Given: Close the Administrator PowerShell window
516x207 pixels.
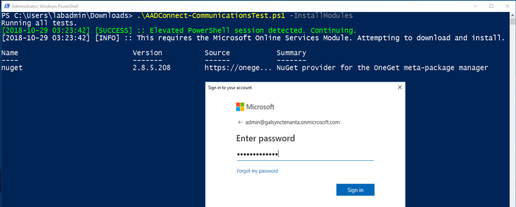Looking at the screenshot, I should pyautogui.click(x=508, y=6).
